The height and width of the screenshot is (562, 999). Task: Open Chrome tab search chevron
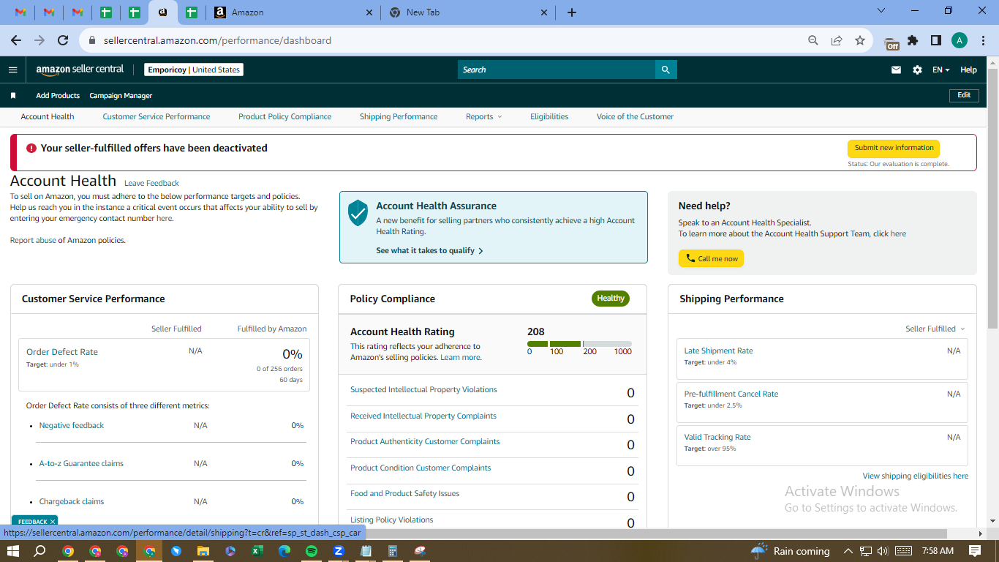point(881,11)
